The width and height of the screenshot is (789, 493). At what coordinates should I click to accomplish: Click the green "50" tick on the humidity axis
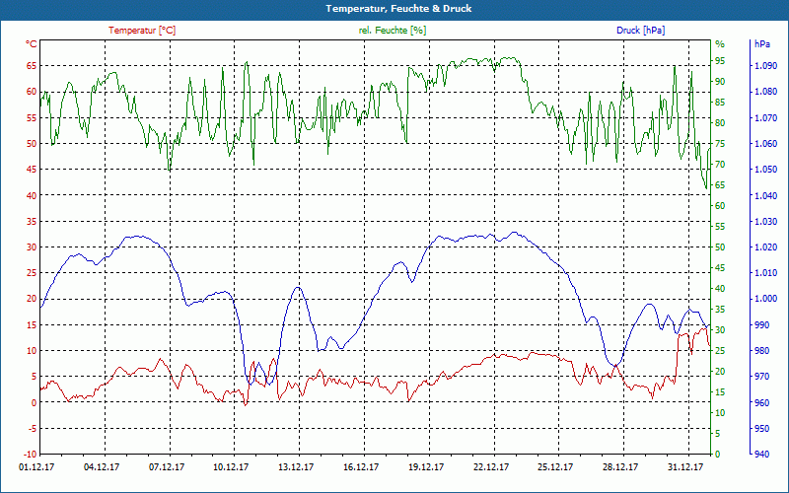tap(720, 247)
